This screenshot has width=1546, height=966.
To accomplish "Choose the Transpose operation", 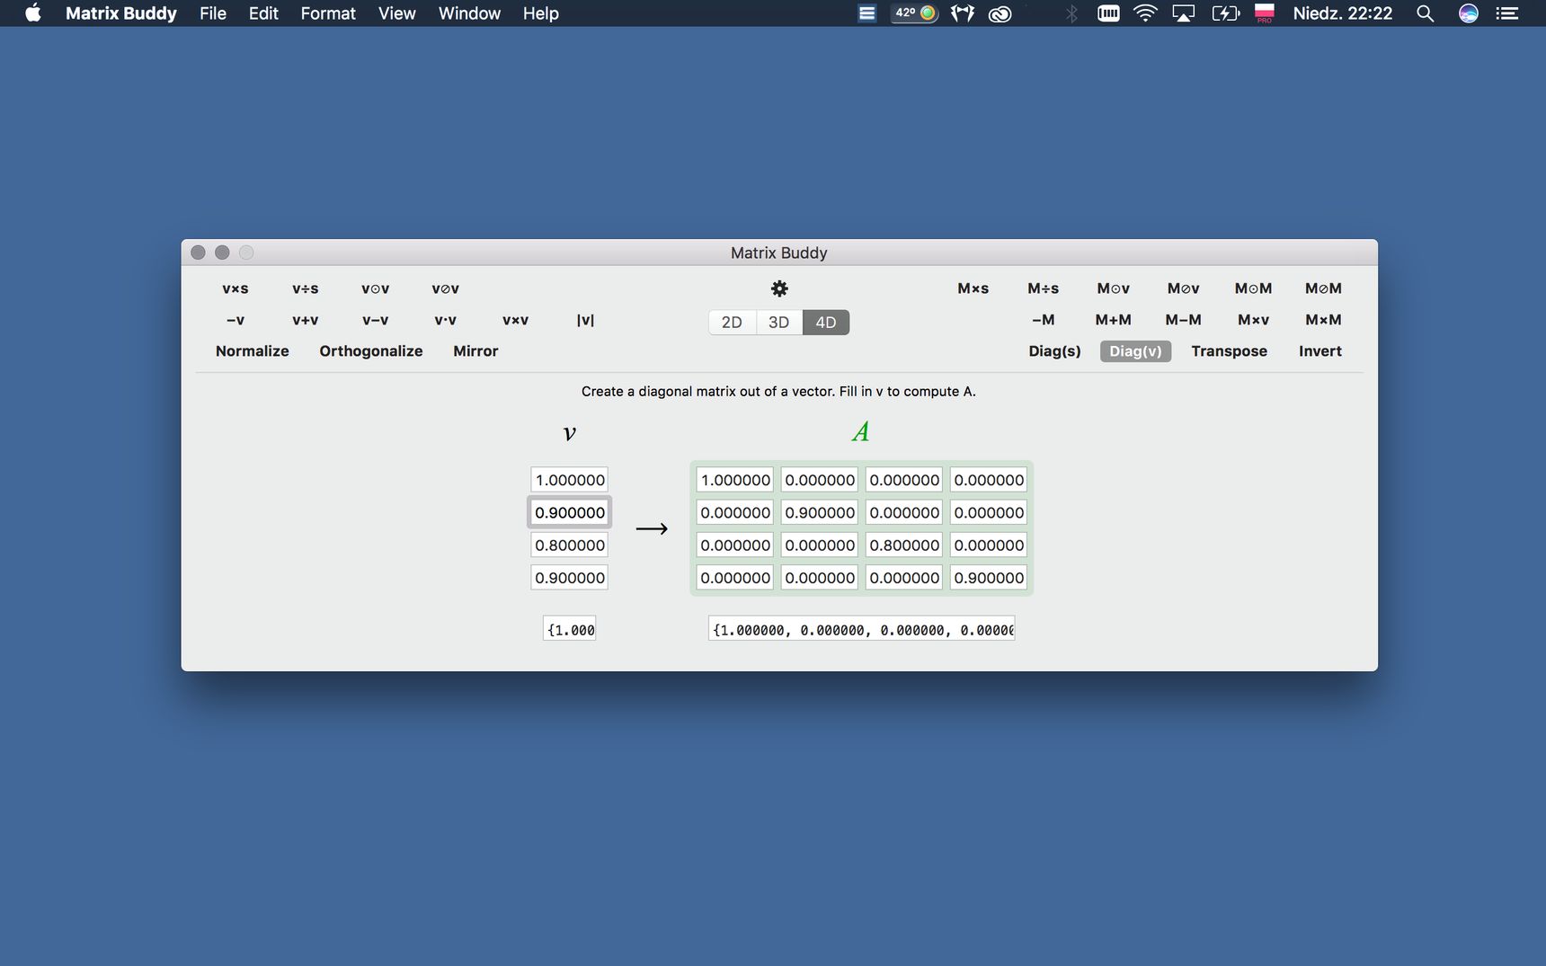I will pos(1230,351).
